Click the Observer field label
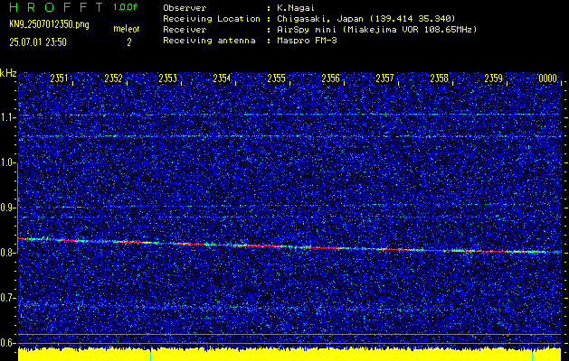The width and height of the screenshot is (569, 361). [185, 7]
